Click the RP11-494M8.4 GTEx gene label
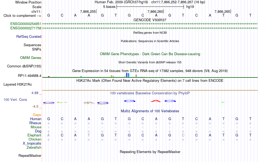Screen dimensions: 258x162 tap(30, 76)
